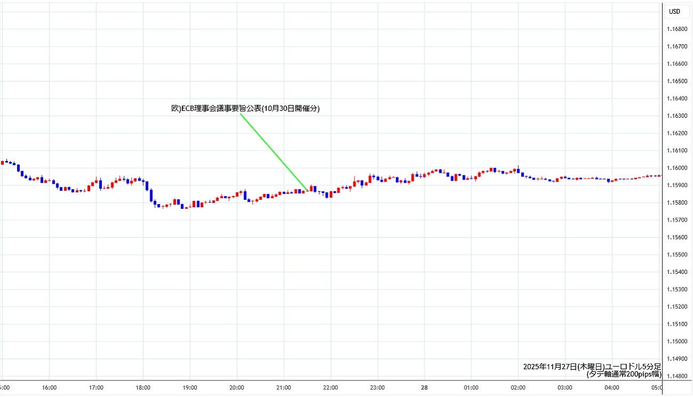The height and width of the screenshot is (397, 693).
Task: Click the ECB理事会議事要旨公表 annotation text
Action: (x=245, y=108)
